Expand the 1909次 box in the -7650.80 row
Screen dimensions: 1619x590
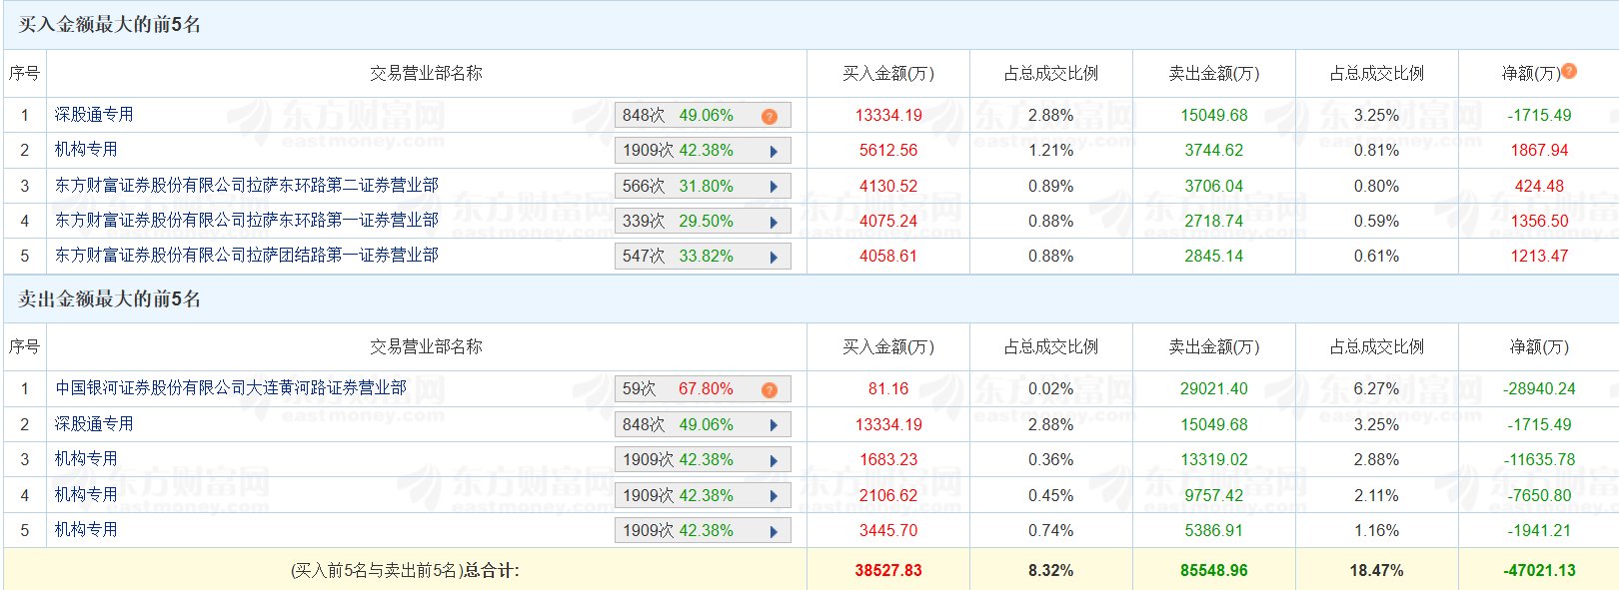pyautogui.click(x=774, y=496)
